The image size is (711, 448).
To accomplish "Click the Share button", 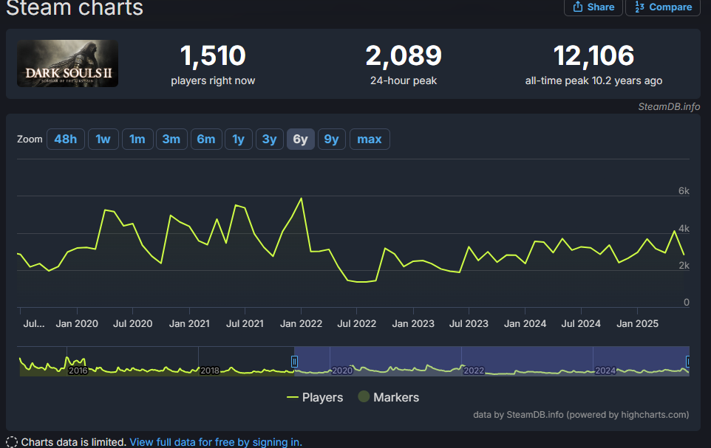I will 593,7.
